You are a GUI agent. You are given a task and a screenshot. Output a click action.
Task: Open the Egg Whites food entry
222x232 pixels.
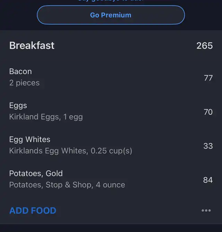point(30,139)
